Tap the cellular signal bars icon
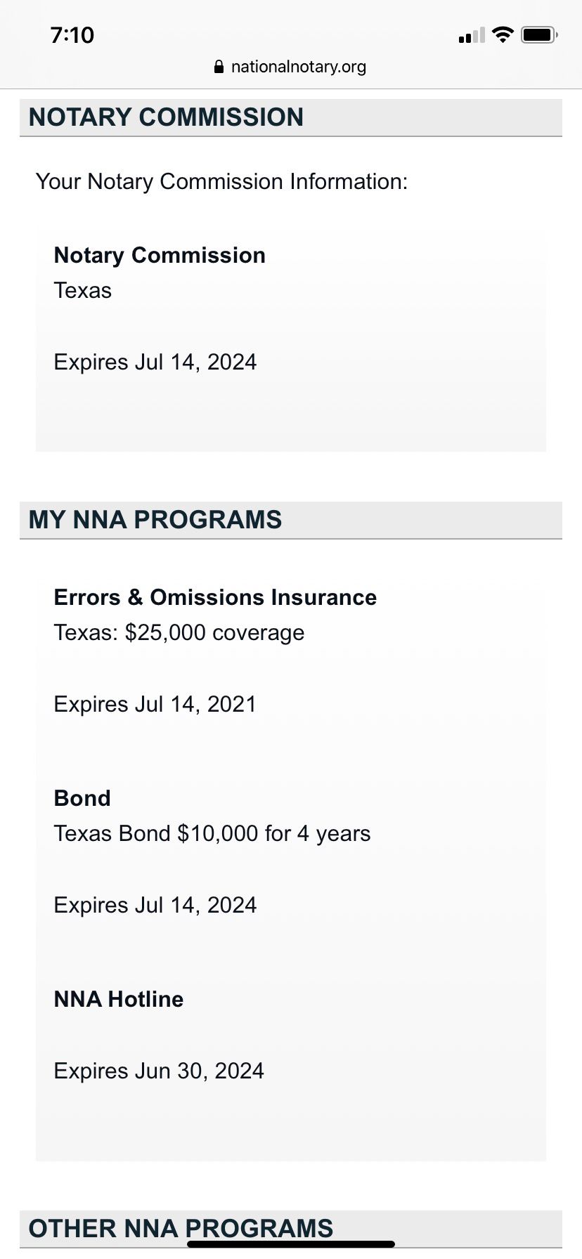Image resolution: width=582 pixels, height=1259 pixels. (472, 35)
